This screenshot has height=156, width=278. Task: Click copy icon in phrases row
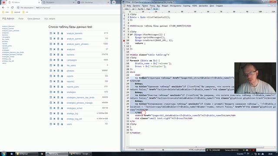(x=62, y=71)
